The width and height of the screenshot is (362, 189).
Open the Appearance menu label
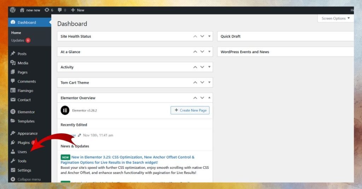pyautogui.click(x=28, y=133)
